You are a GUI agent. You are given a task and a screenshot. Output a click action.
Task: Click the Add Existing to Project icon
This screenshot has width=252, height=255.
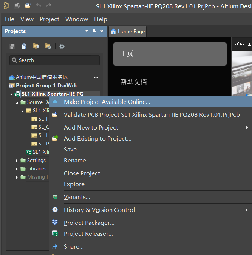tap(55, 138)
